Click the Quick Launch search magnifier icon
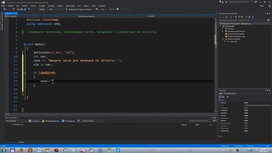The width and height of the screenshot is (272, 153). (x=256, y=2)
